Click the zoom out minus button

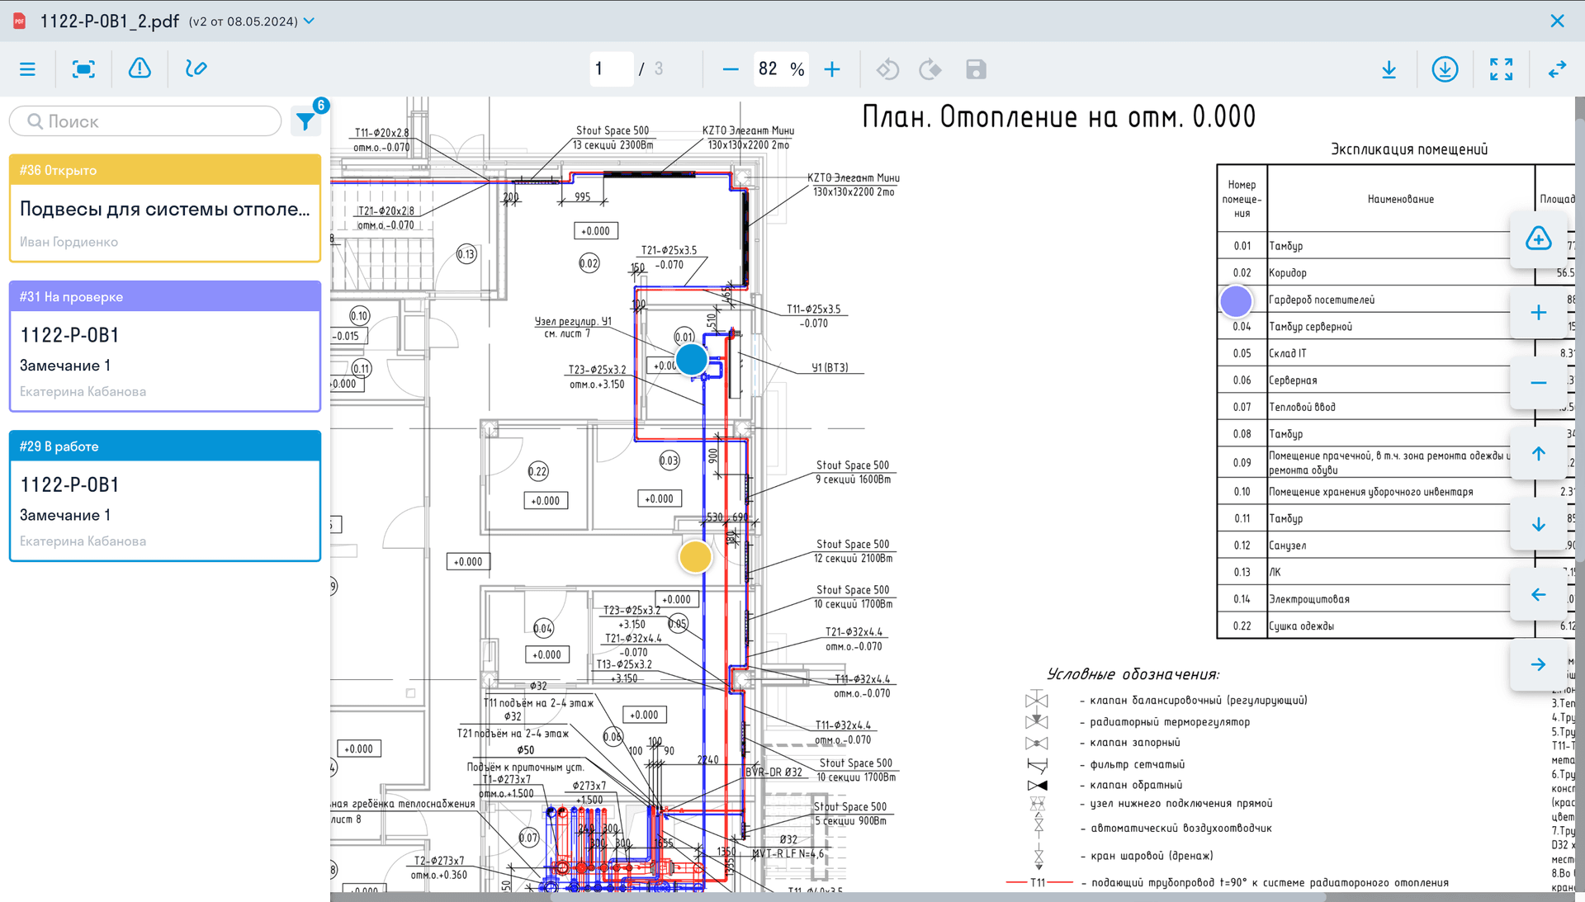[730, 69]
